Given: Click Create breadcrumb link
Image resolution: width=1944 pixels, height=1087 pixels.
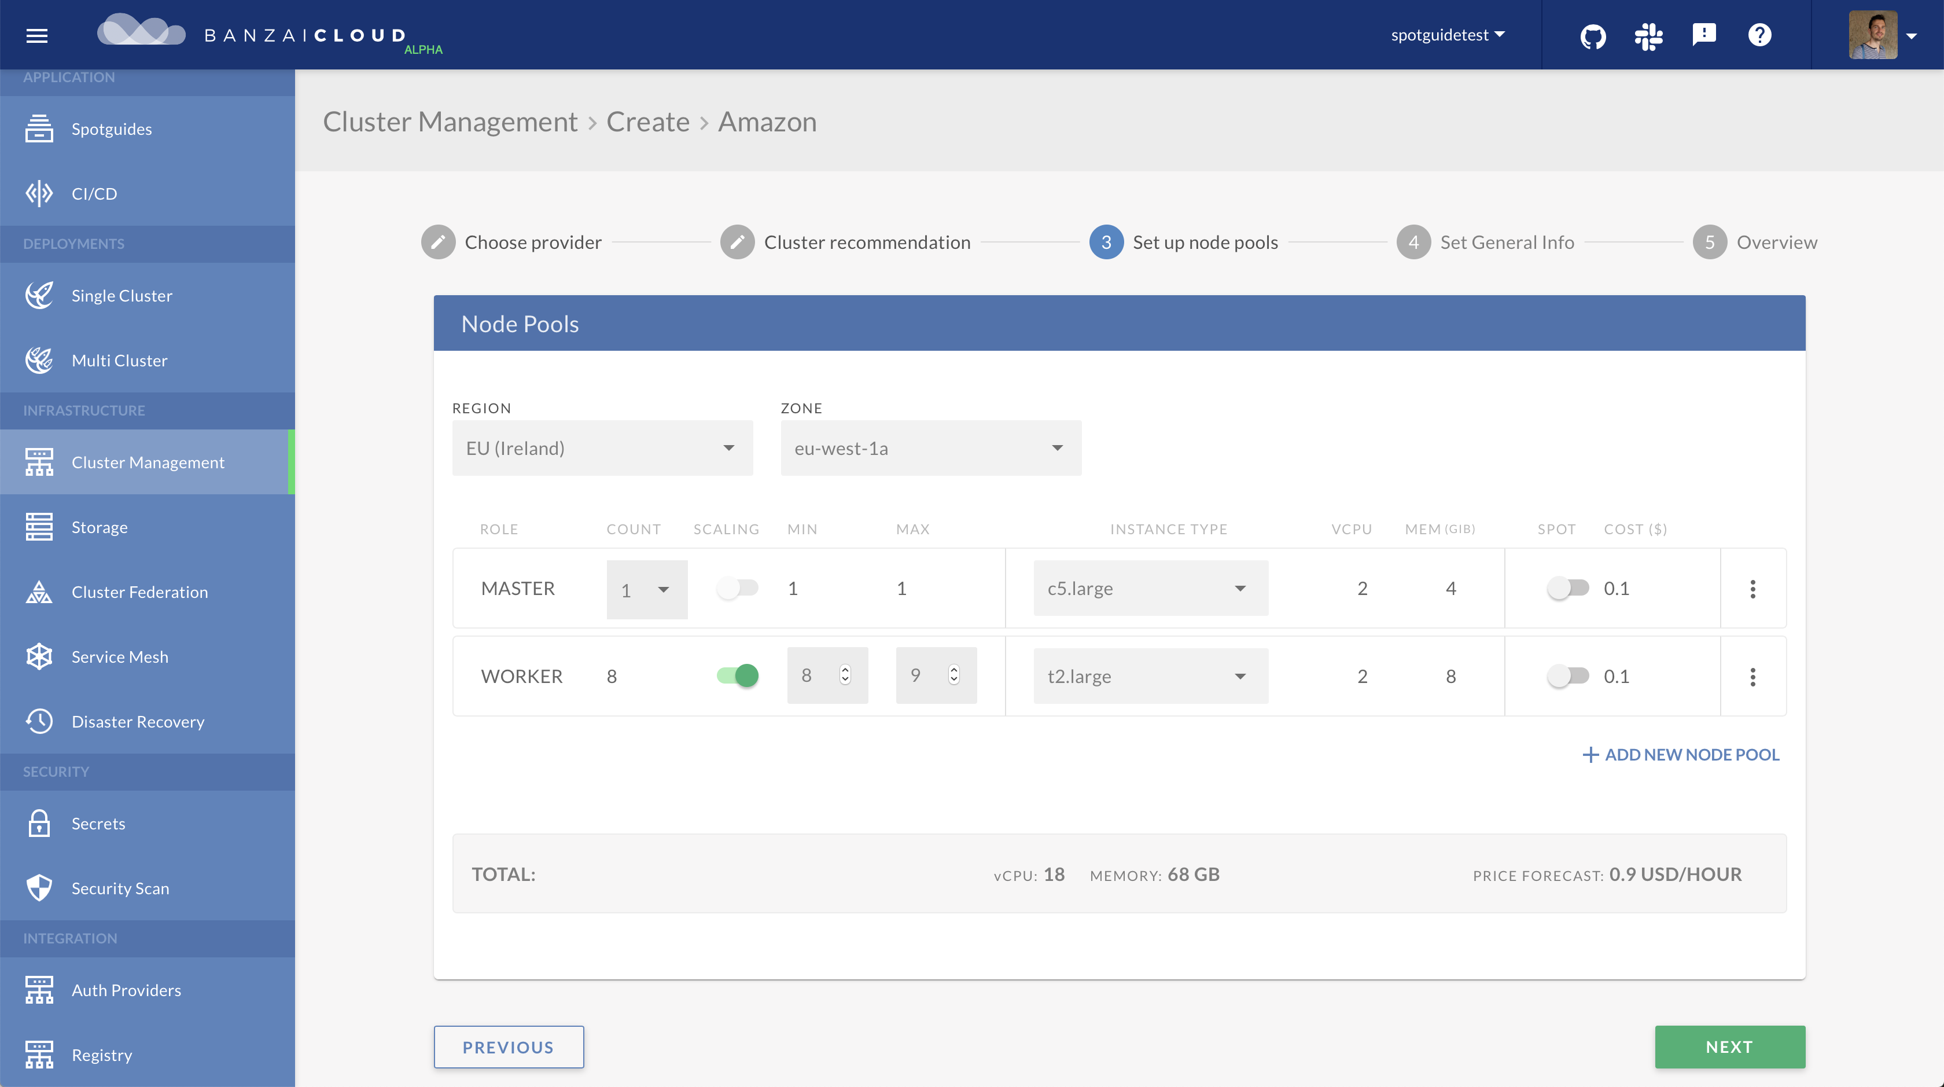Looking at the screenshot, I should 647,122.
